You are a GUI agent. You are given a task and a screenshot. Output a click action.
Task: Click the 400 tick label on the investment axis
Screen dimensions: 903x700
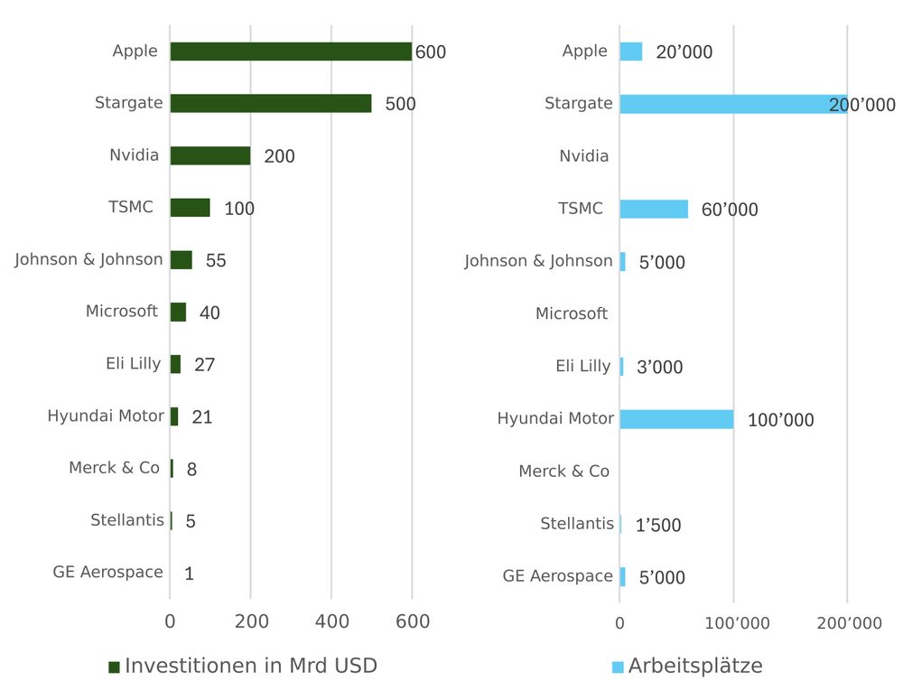pos(331,621)
